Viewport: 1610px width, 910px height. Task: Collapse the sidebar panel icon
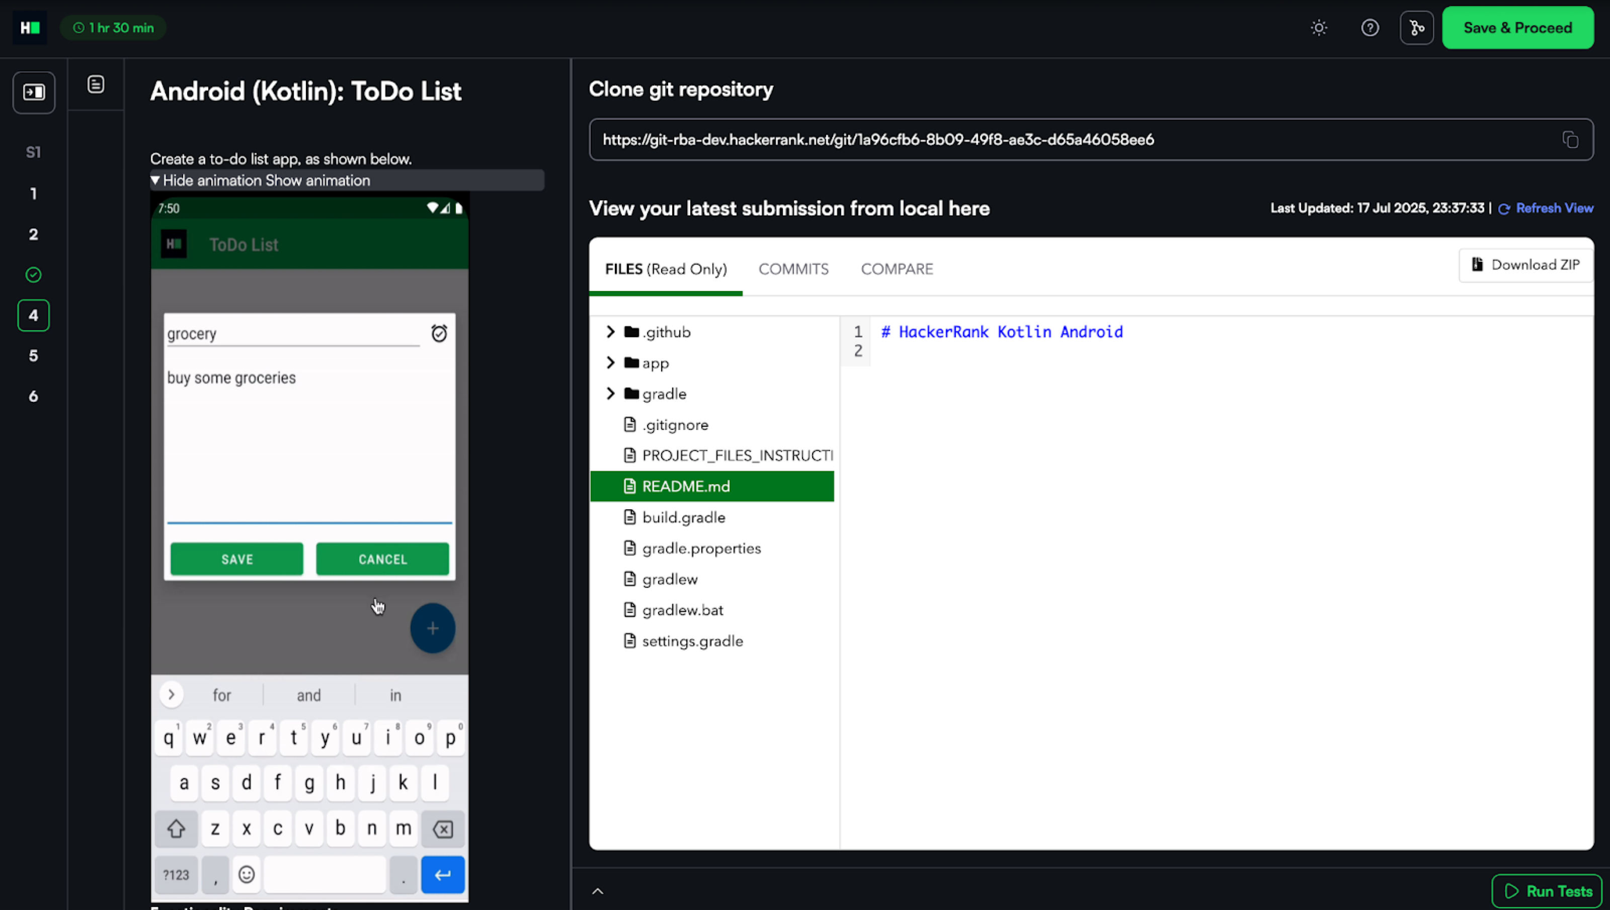pos(34,93)
